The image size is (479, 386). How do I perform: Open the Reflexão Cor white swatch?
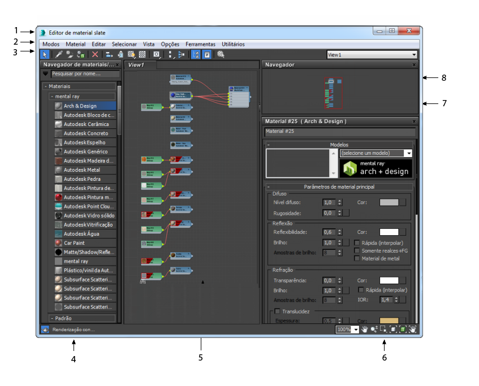coord(389,232)
